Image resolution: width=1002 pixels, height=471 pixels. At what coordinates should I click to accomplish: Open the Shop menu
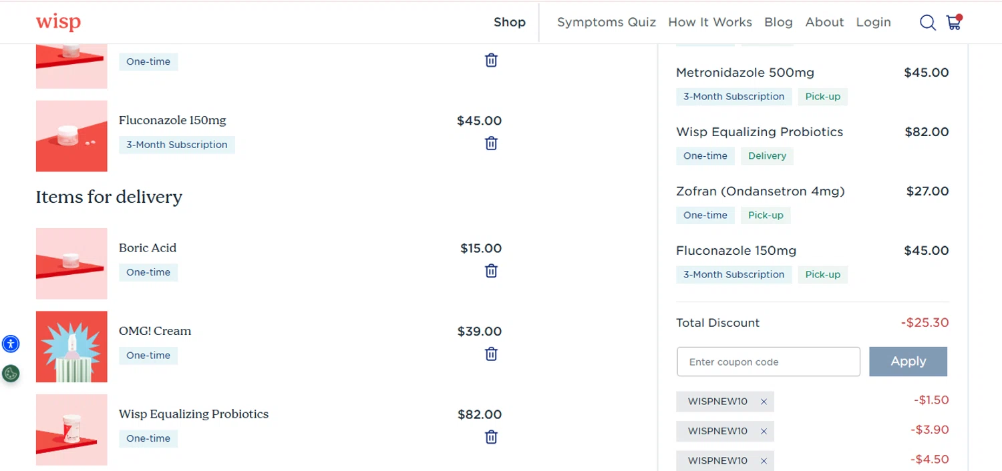click(510, 22)
